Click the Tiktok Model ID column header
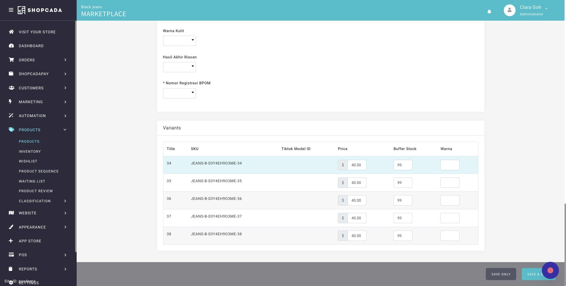566x286 pixels. click(x=296, y=149)
